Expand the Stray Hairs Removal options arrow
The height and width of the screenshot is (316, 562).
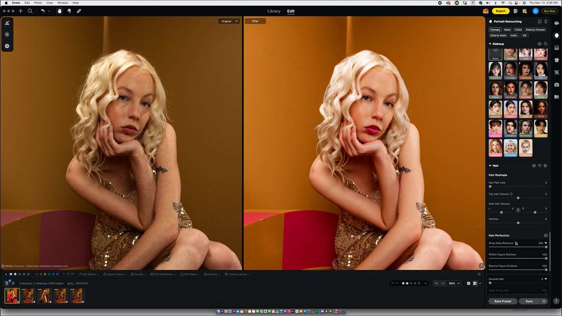point(546,243)
